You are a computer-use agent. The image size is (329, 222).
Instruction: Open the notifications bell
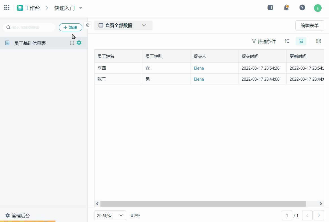point(286,8)
